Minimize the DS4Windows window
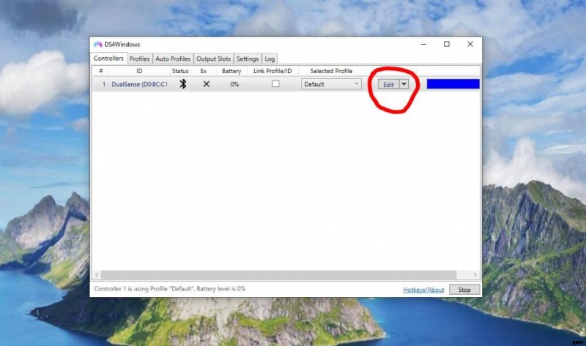 423,45
